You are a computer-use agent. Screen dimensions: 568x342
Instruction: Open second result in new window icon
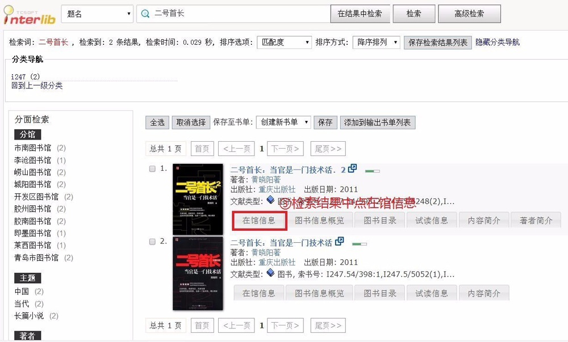click(x=340, y=241)
